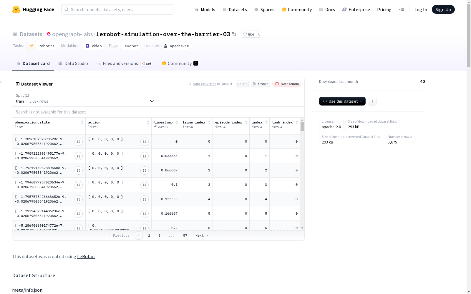Click the opengraph-labs organization avatar

click(x=49, y=34)
